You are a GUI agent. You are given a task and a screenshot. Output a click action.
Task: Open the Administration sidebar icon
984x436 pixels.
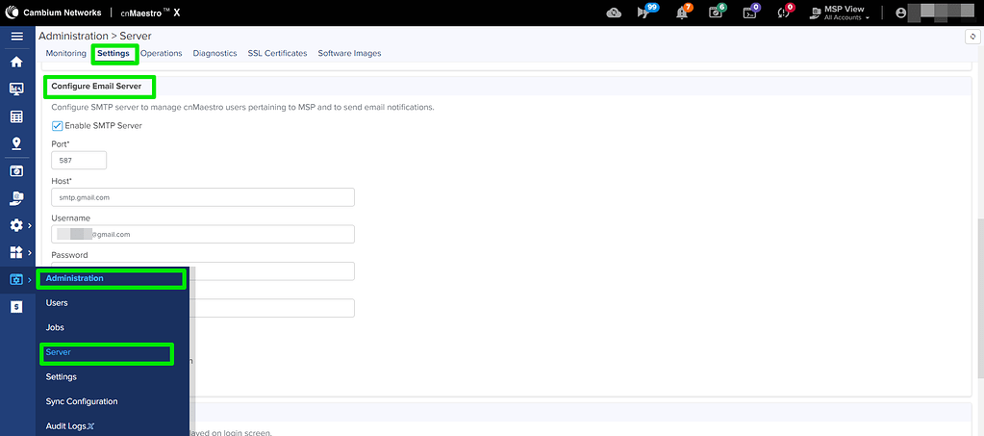[x=15, y=279]
